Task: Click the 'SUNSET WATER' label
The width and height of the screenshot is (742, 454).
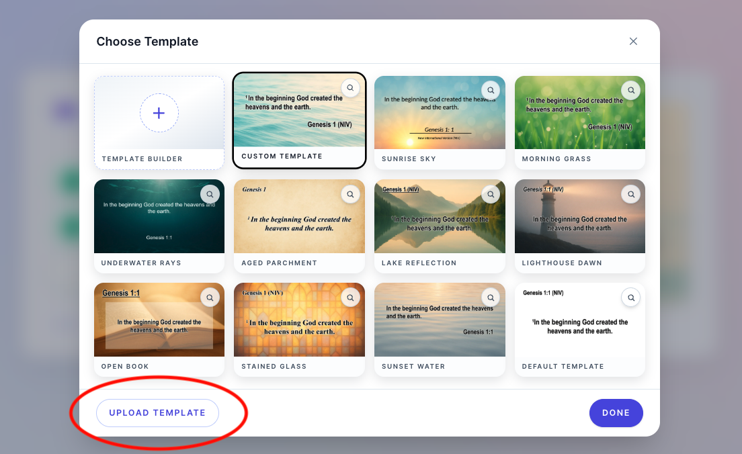Action: [x=413, y=367]
